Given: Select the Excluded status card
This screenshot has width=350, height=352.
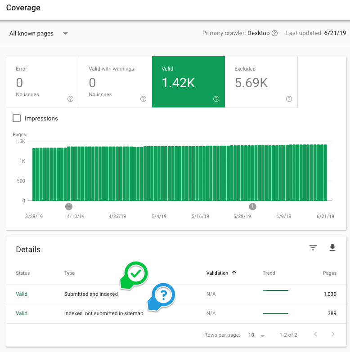Looking at the screenshot, I should (261, 82).
